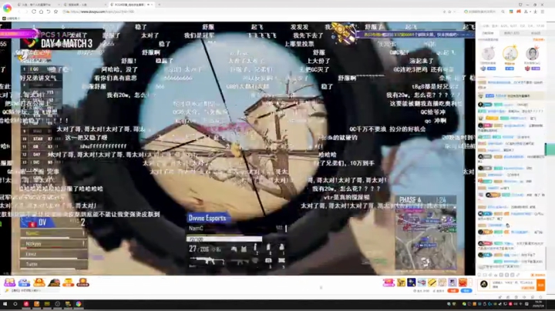555x311 pixels.
Task: Click the purple book activity icon
Action: [9, 283]
